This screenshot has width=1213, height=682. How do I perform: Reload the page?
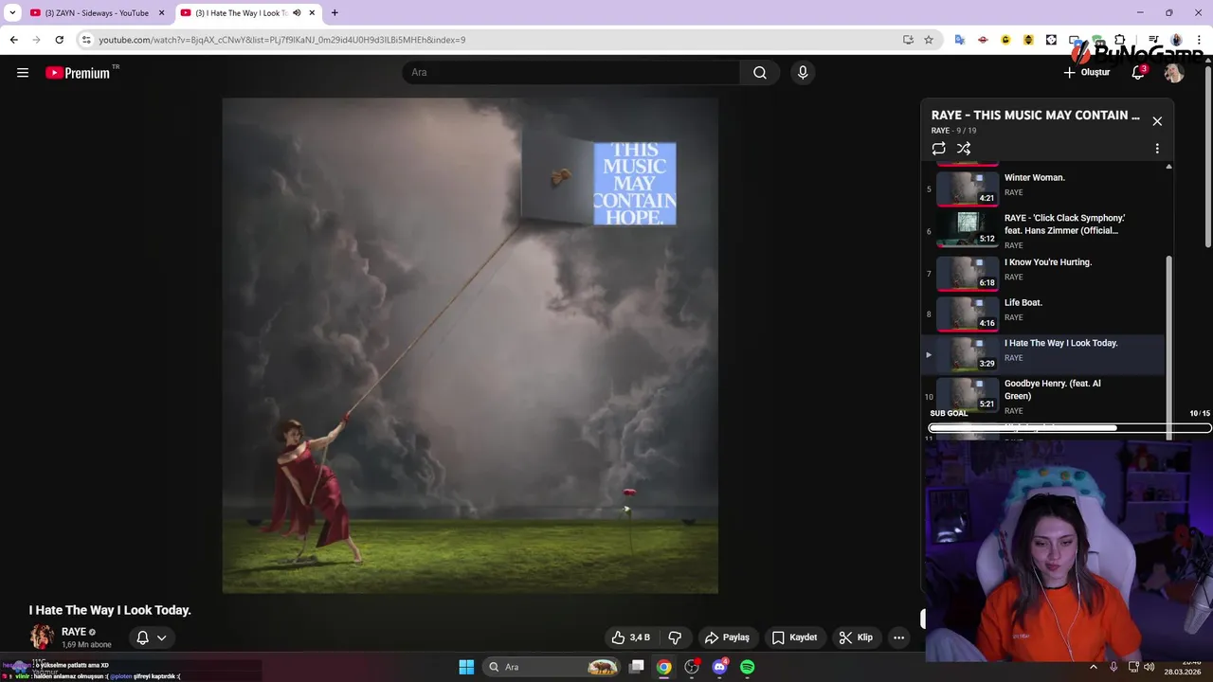[x=59, y=40]
